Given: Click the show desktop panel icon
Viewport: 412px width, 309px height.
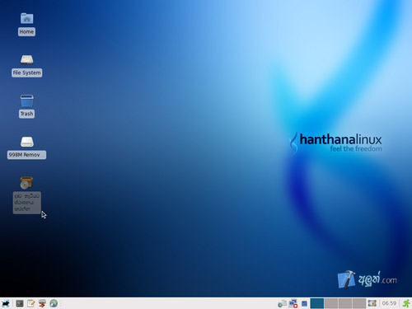Looking at the screenshot, I should [x=372, y=303].
